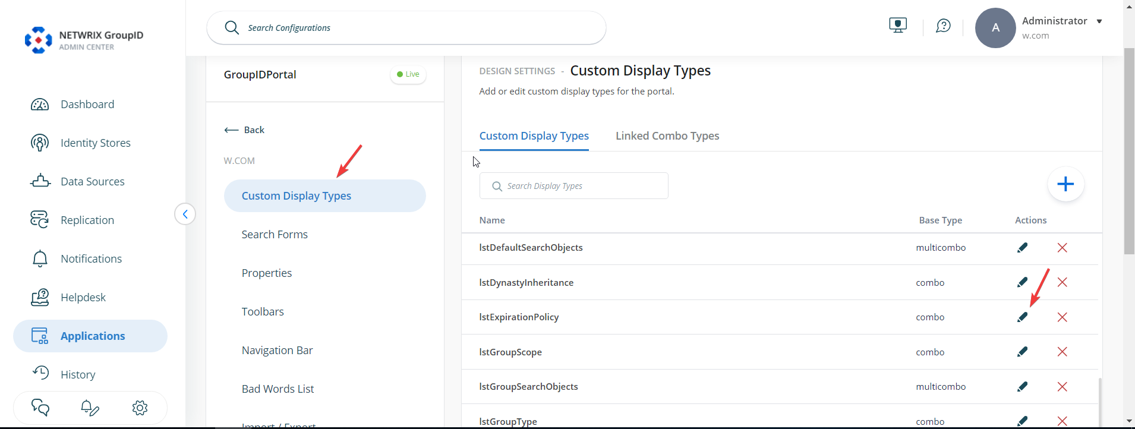The image size is (1135, 429).
Task: Expand the Administrator dropdown arrow
Action: [x=1099, y=21]
